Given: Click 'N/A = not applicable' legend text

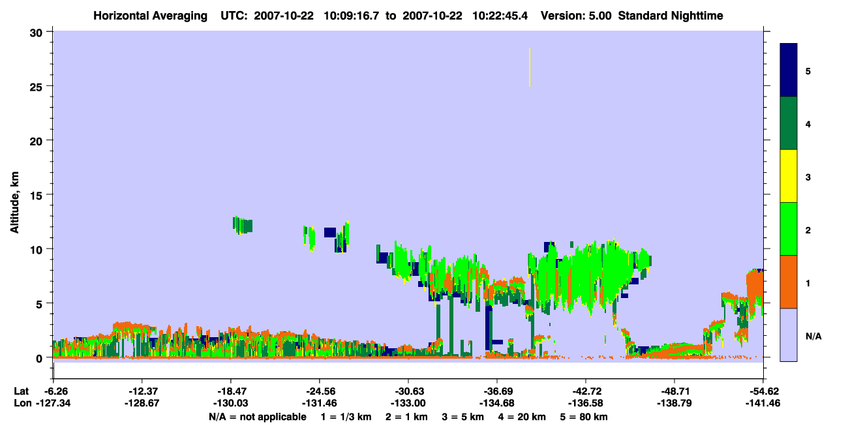Looking at the screenshot, I should [x=257, y=417].
